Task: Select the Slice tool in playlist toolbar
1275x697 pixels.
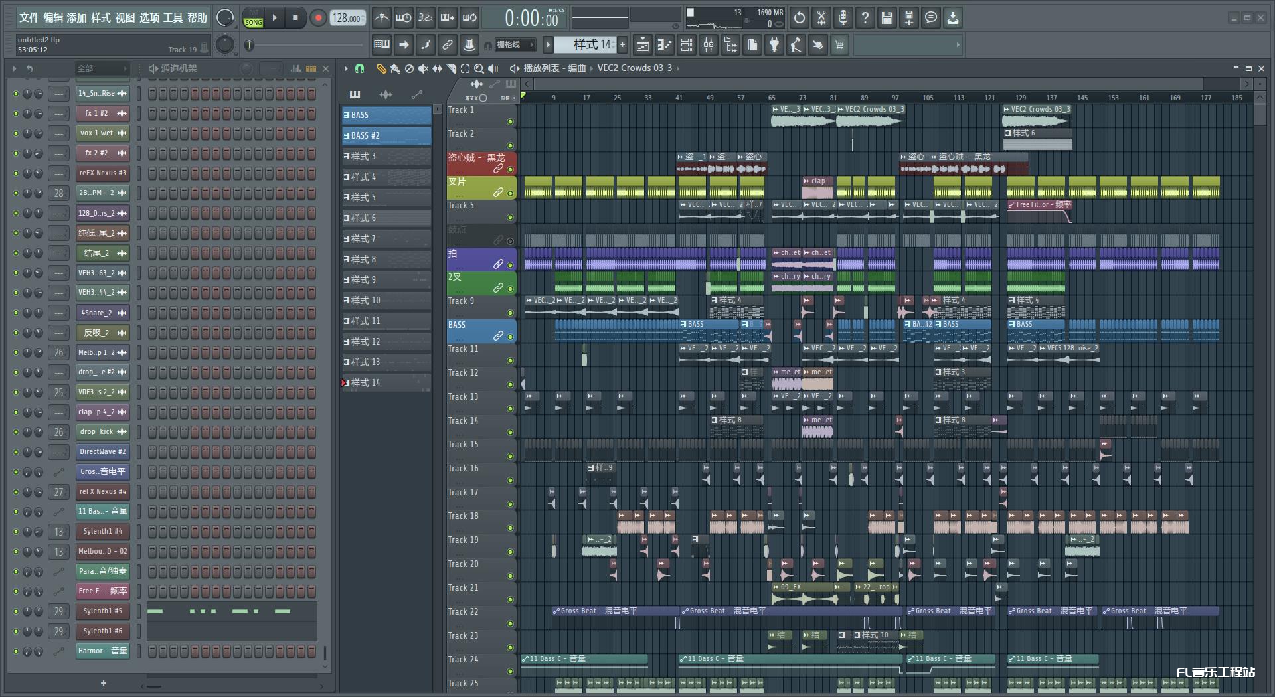Action: click(451, 68)
